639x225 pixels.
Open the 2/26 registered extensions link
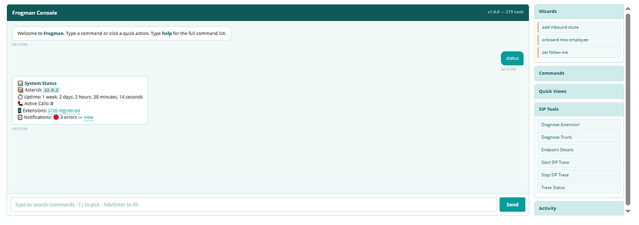point(64,111)
